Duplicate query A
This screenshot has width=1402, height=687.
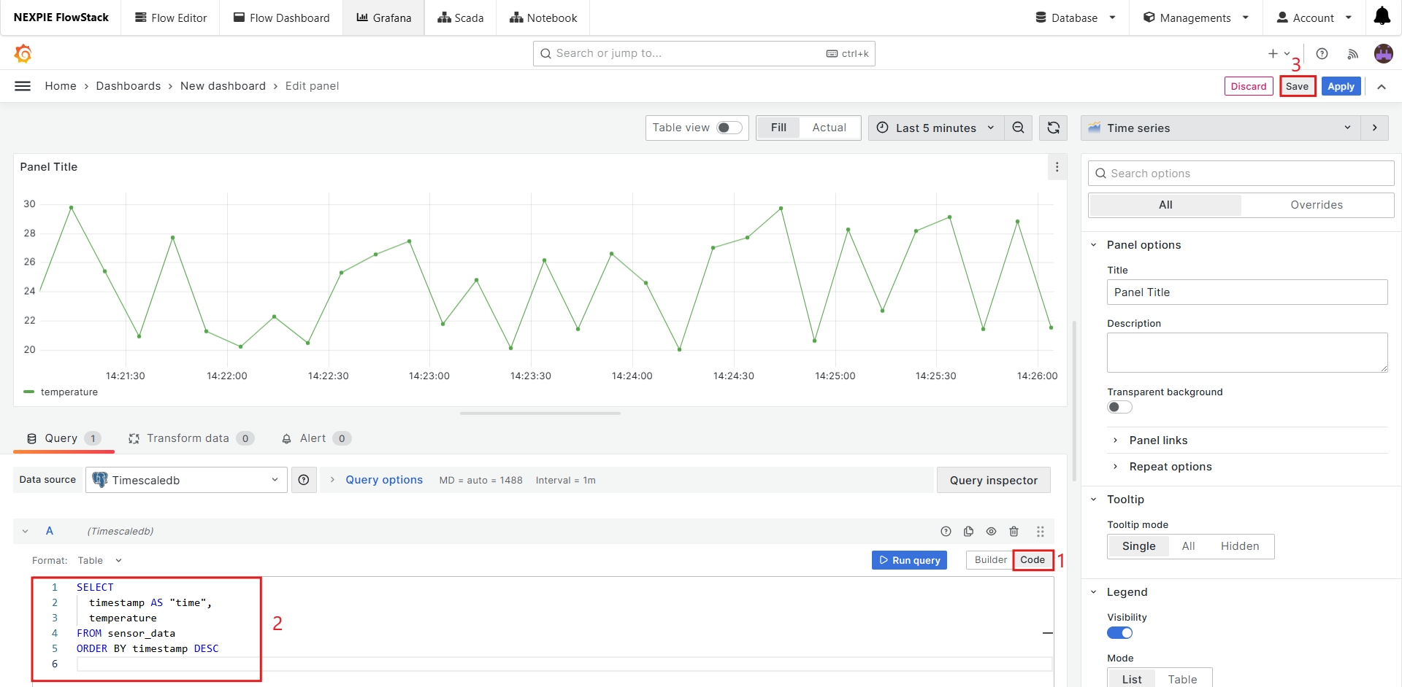tap(968, 531)
